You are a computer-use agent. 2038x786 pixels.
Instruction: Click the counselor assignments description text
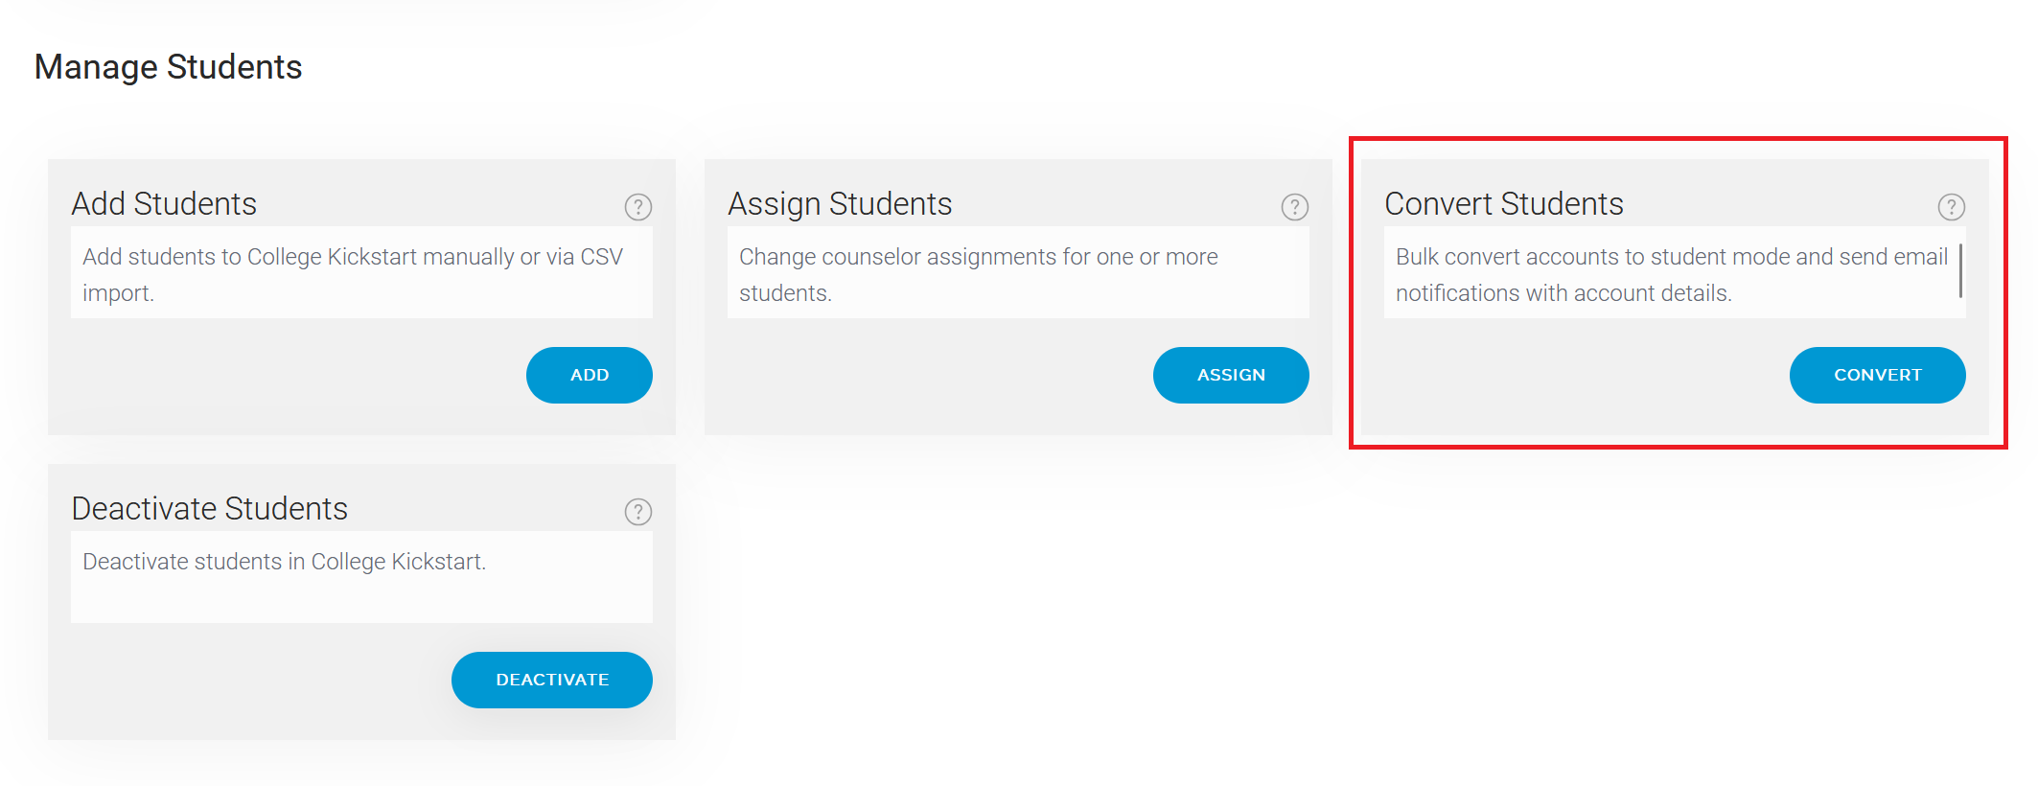tap(978, 274)
